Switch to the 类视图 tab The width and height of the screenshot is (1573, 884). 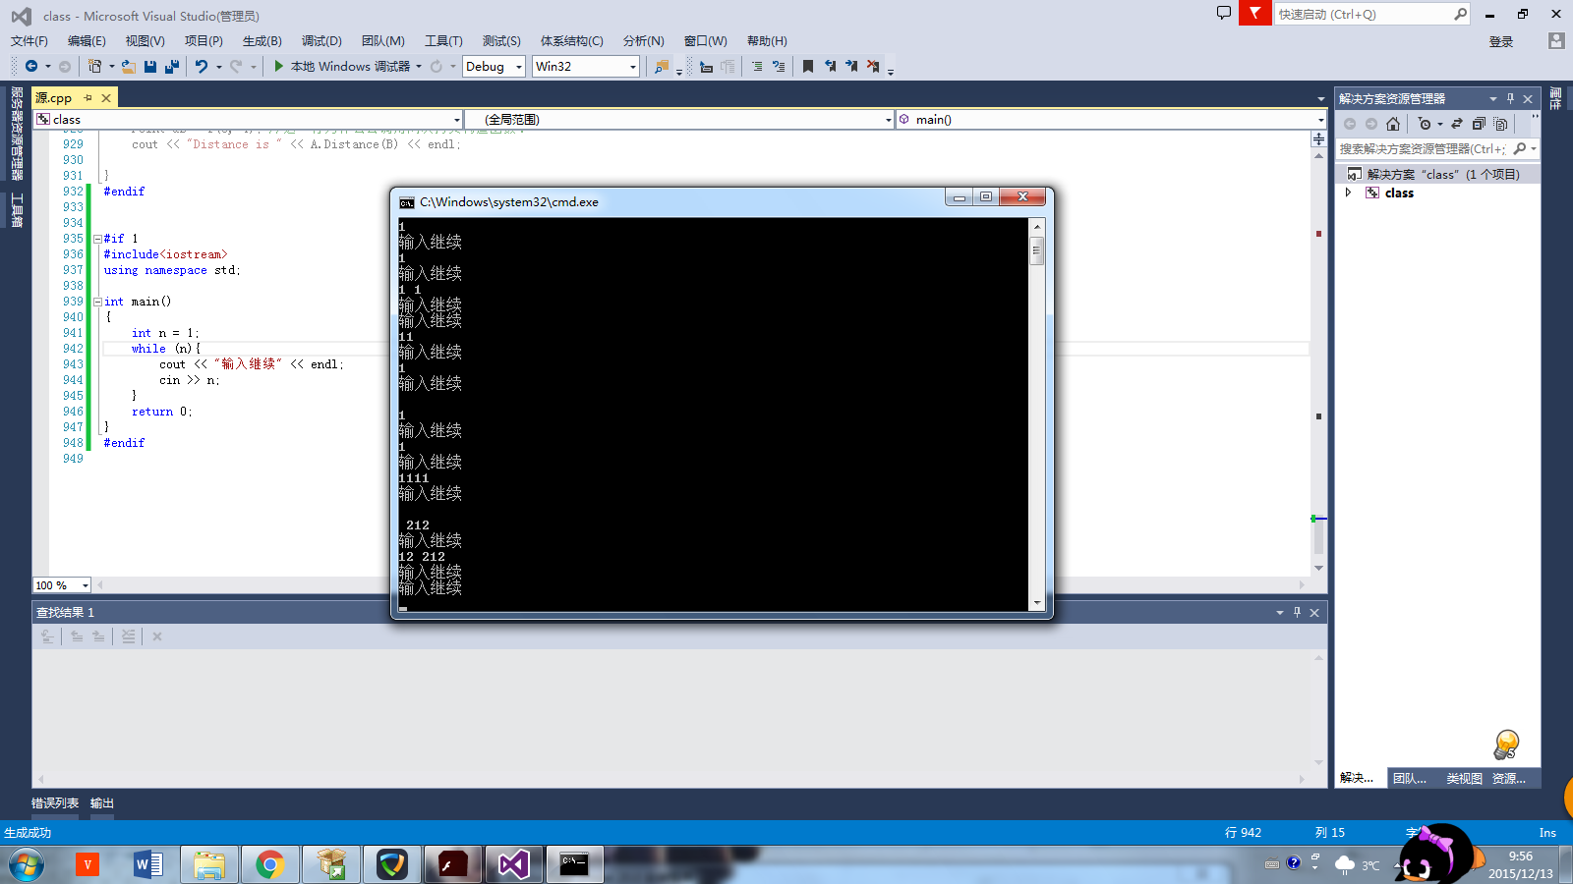click(x=1464, y=778)
